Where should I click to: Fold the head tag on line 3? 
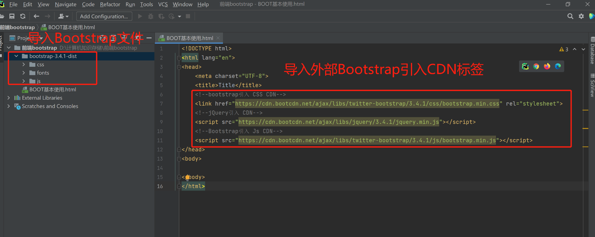click(x=179, y=67)
